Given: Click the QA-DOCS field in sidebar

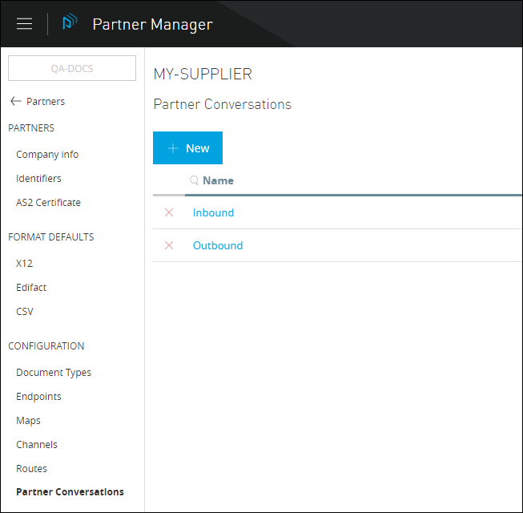Looking at the screenshot, I should click(72, 69).
